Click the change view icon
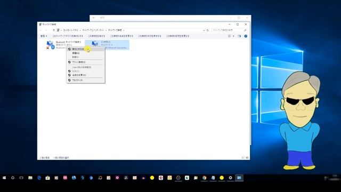 pyautogui.click(x=230, y=36)
